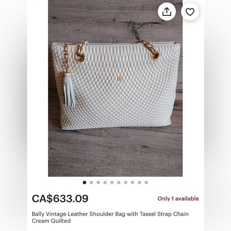Go to the fifth carousel dot
Viewport: 231px width, 231px height.
[112, 182]
